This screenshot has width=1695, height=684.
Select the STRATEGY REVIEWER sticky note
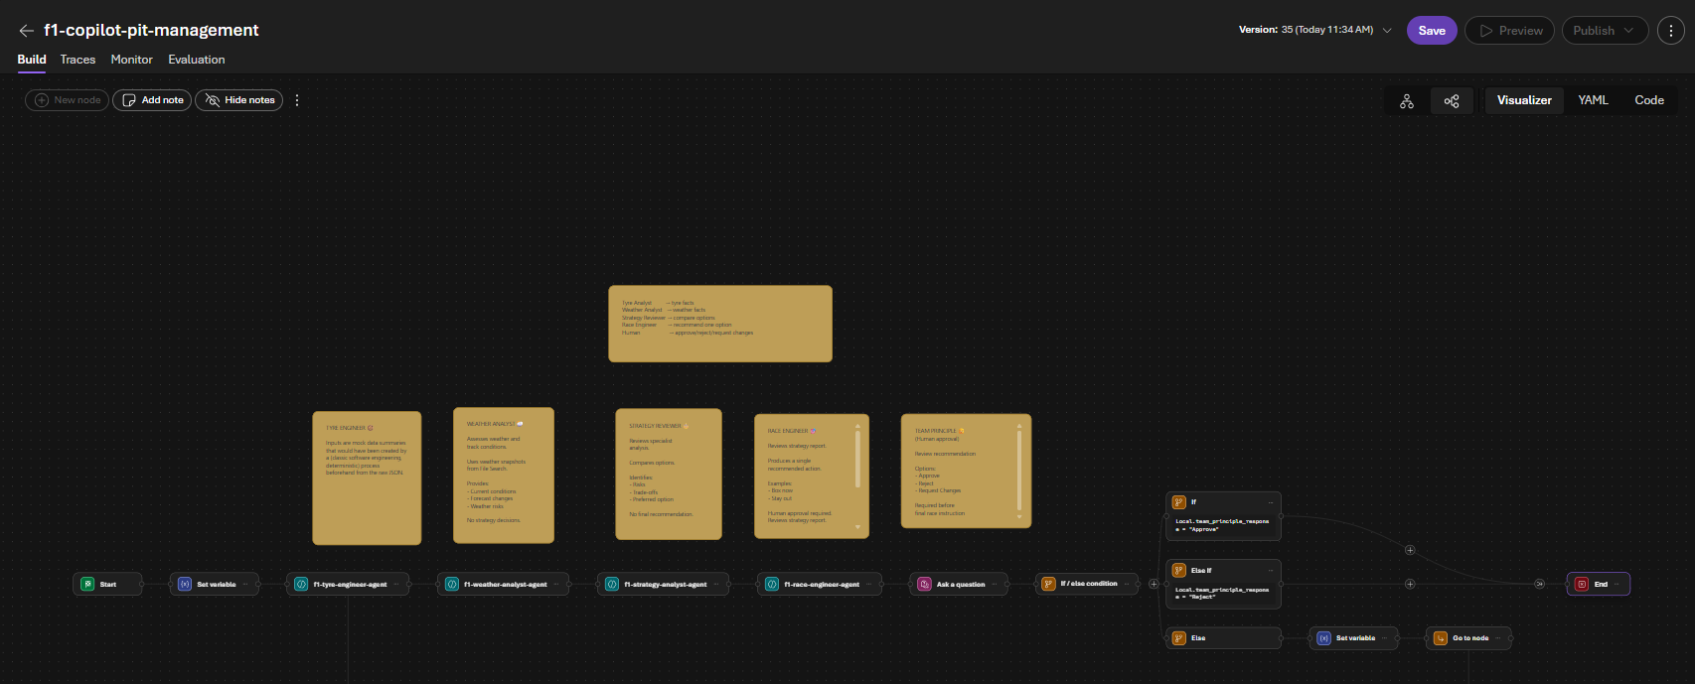[669, 475]
